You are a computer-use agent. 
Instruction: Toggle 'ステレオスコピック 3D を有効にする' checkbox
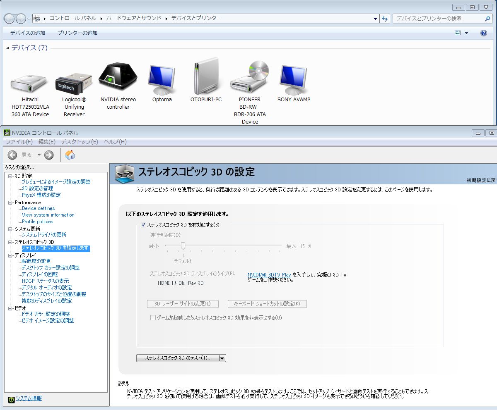pyautogui.click(x=143, y=225)
